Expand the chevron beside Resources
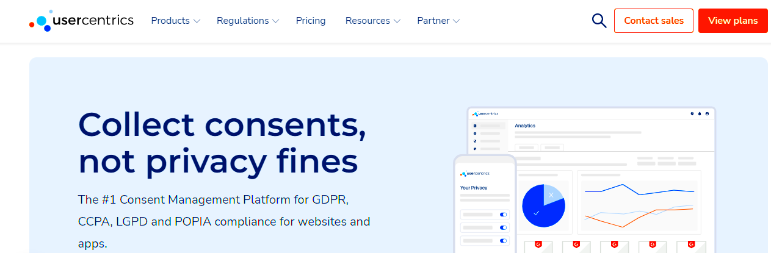Image resolution: width=771 pixels, height=253 pixels. pyautogui.click(x=397, y=21)
